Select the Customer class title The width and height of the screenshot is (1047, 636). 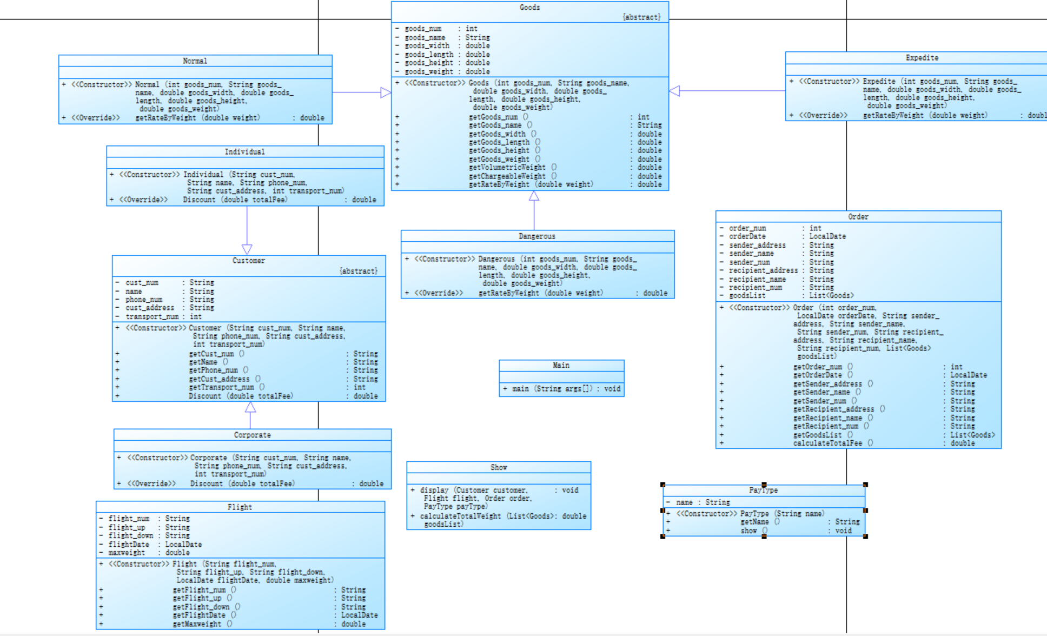(248, 261)
